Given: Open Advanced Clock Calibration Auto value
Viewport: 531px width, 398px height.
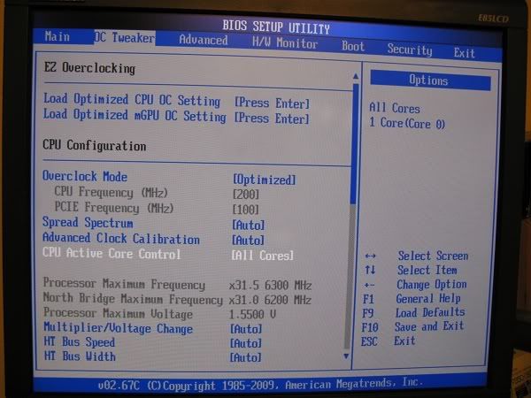Looking at the screenshot, I should coord(248,240).
